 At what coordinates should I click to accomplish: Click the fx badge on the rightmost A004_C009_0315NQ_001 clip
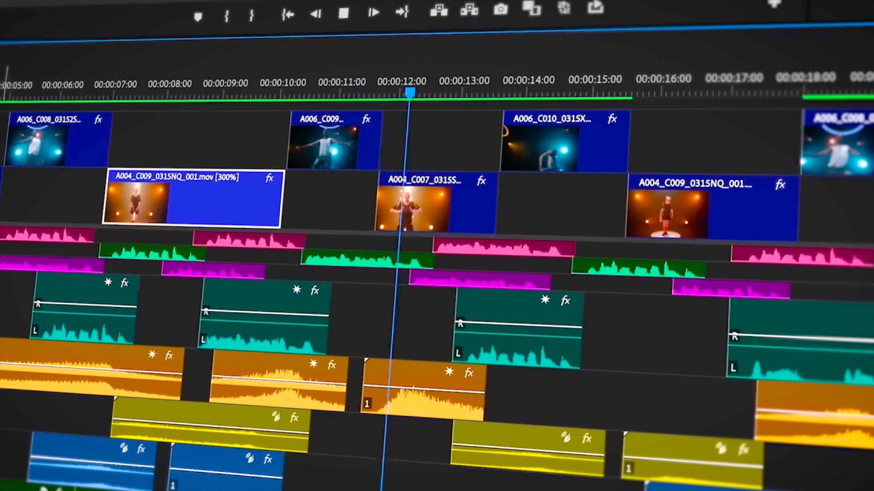coord(780,185)
